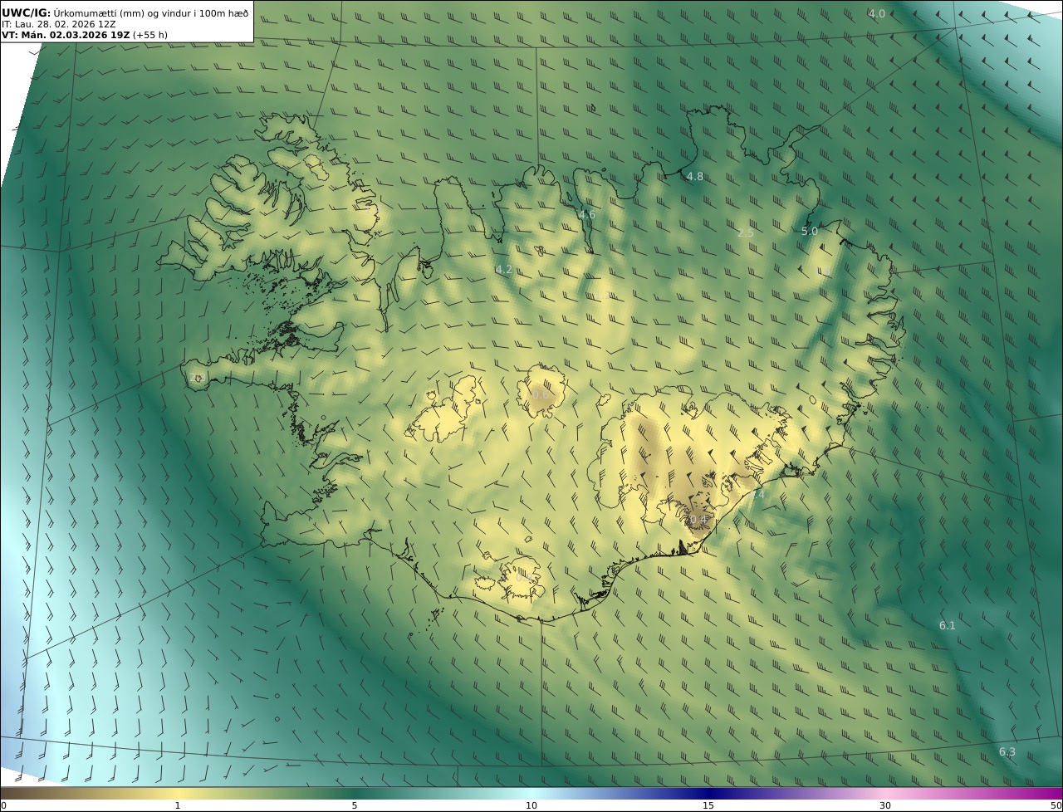Screen dimensions: 1063x812
Task: Click the colour scale tick label "50"
Action: tap(1056, 805)
